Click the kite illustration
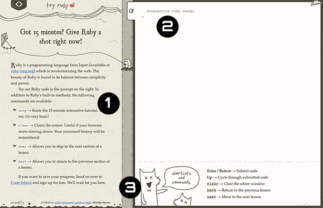323x208 pixels. click(x=6, y=41)
